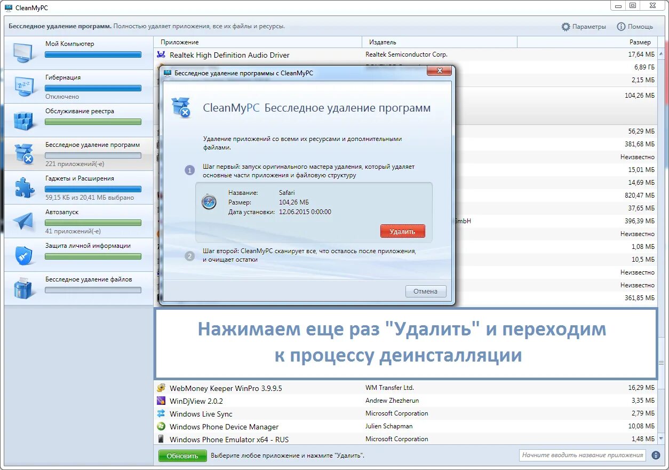Click Safari name value in dialog

tap(286, 192)
